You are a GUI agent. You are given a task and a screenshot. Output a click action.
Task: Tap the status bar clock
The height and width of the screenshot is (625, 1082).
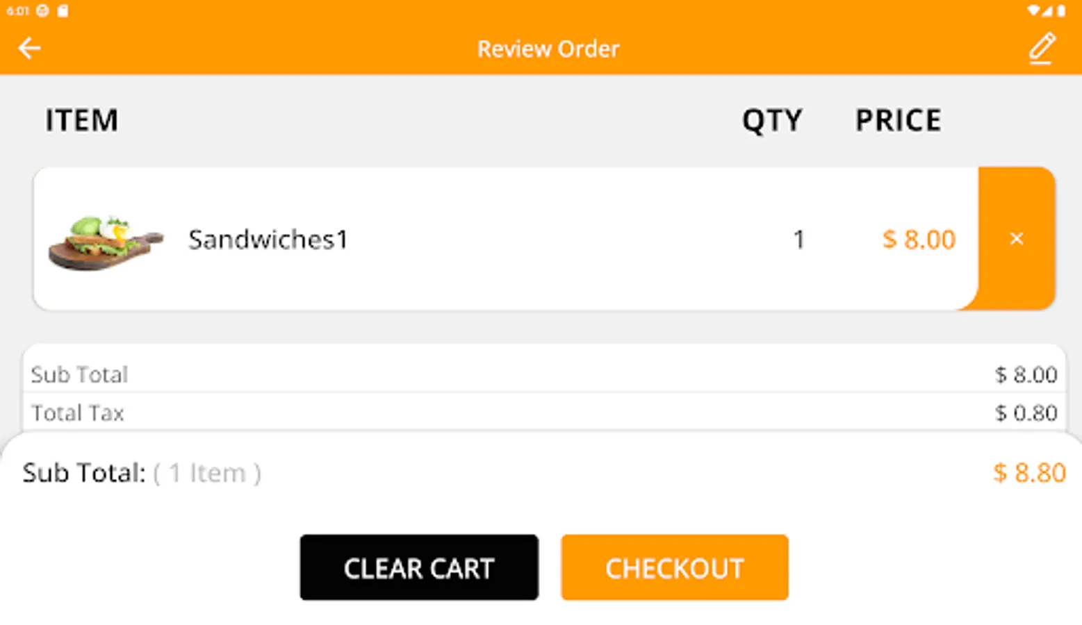coord(17,10)
